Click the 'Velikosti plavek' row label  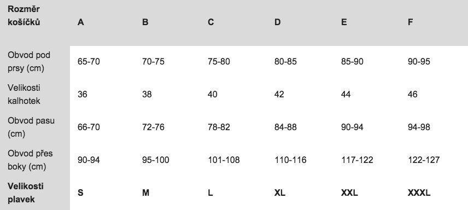click(x=26, y=192)
